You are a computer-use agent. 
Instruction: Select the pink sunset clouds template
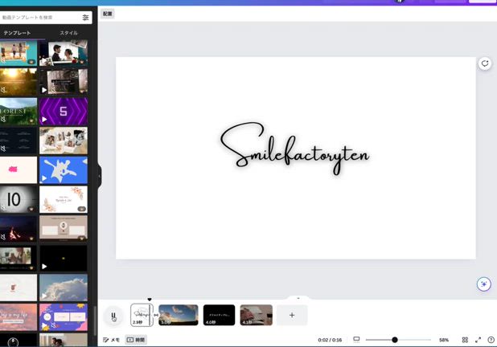(x=18, y=317)
